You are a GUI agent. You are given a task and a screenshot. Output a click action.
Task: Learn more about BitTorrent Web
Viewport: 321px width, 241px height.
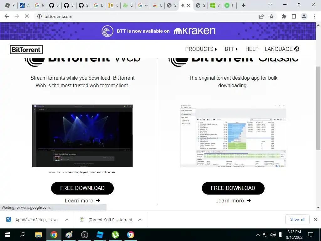click(x=82, y=201)
